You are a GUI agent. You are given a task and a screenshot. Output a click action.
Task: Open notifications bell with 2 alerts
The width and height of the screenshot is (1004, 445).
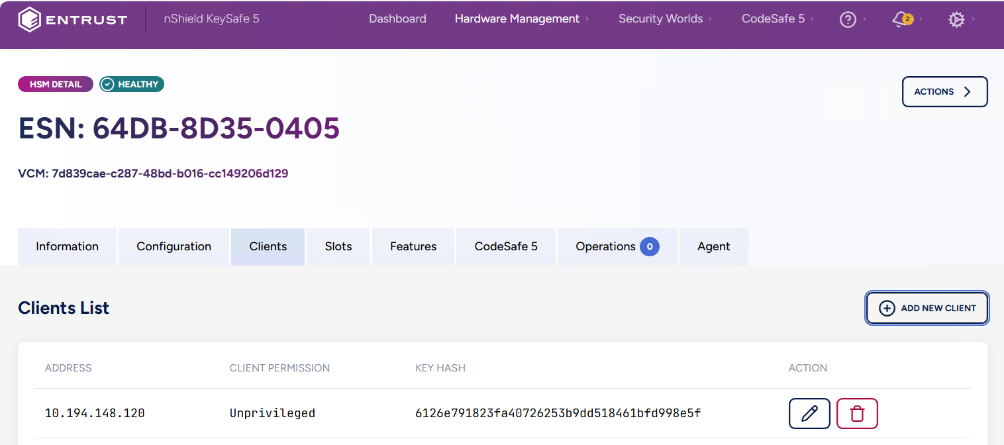coord(902,20)
